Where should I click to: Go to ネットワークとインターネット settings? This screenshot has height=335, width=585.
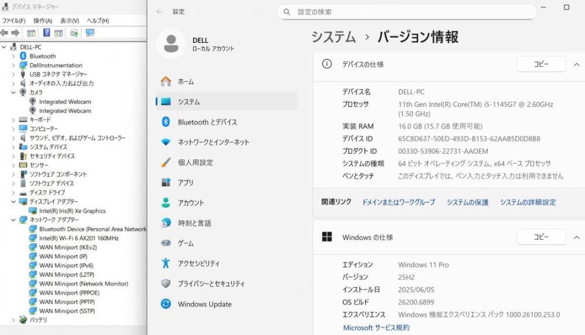[x=213, y=142]
